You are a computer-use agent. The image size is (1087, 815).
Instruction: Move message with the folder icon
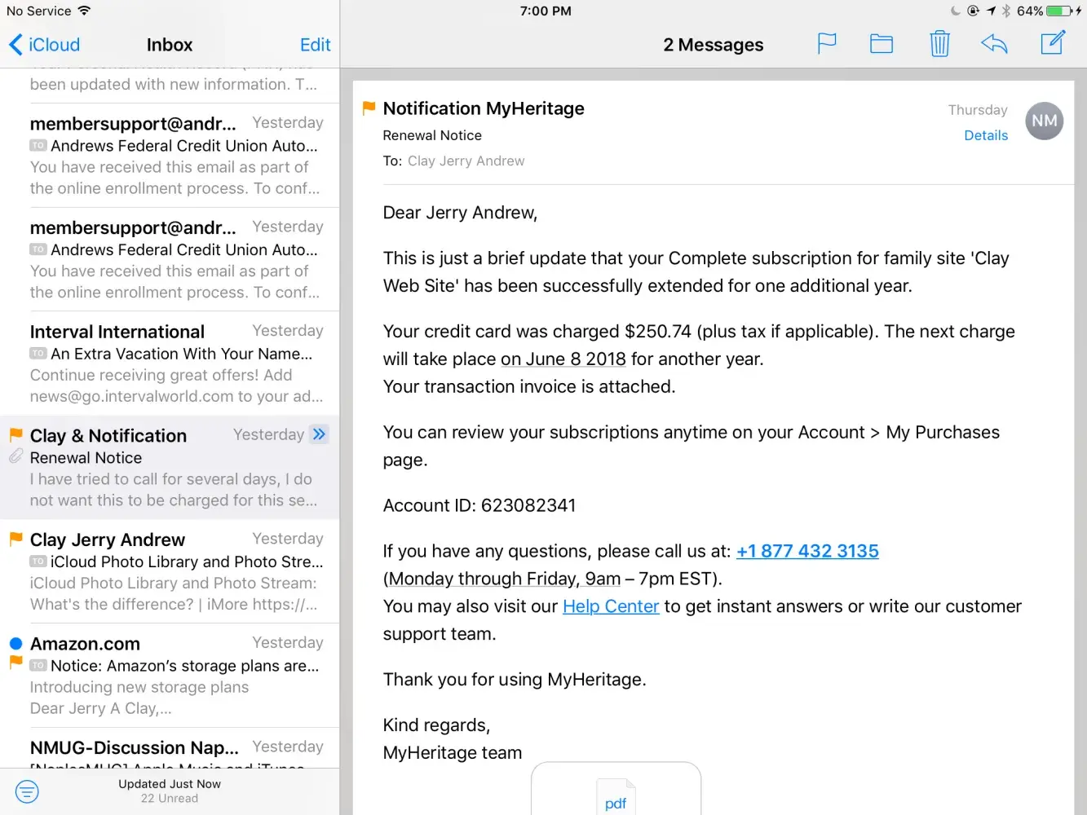(x=882, y=43)
